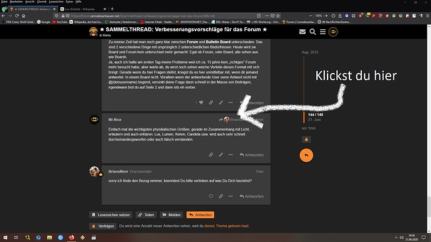Open Mr.Nice's Batman avatar profile
431x242 pixels.
pyautogui.click(x=94, y=119)
